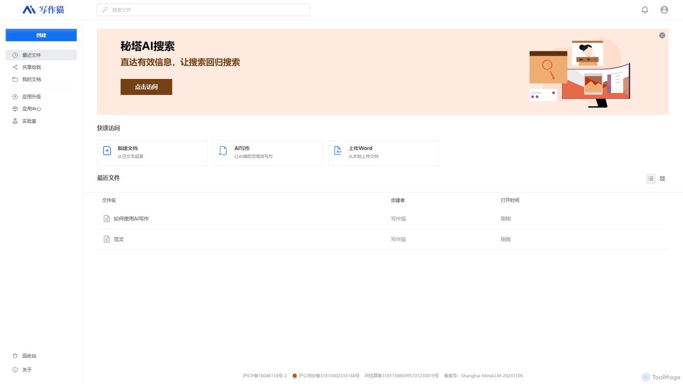Click the 新建文档 plus-document icon
Image resolution: width=683 pixels, height=384 pixels.
(107, 151)
